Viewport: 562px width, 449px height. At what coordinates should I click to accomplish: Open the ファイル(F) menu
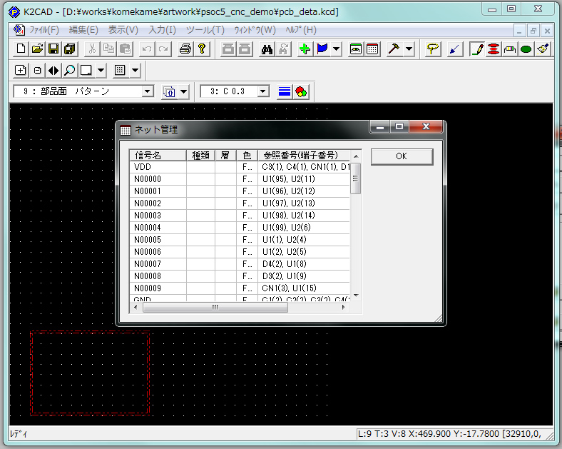(44, 30)
